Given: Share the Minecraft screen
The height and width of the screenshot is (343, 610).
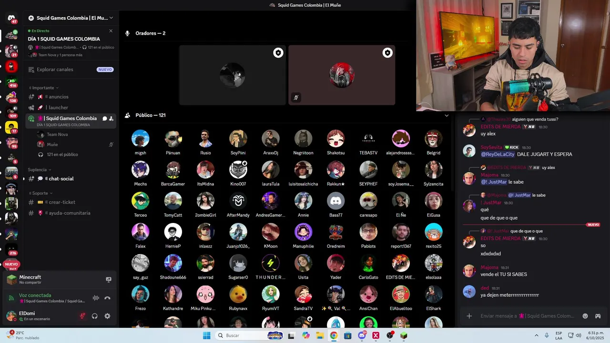Looking at the screenshot, I should [109, 280].
